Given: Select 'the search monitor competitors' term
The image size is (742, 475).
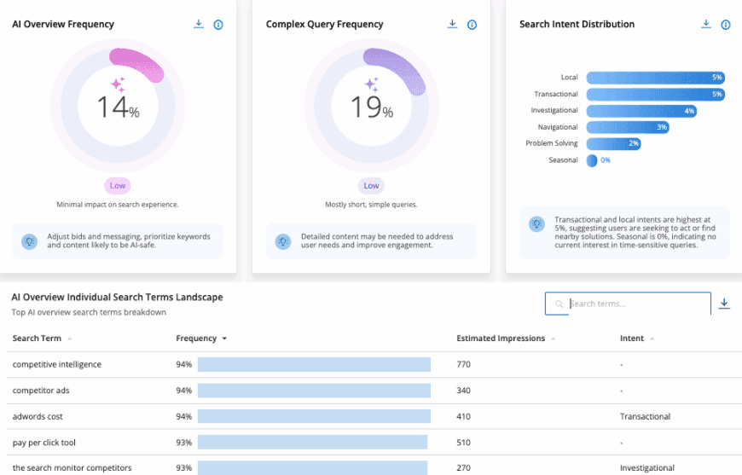Looking at the screenshot, I should tap(72, 467).
